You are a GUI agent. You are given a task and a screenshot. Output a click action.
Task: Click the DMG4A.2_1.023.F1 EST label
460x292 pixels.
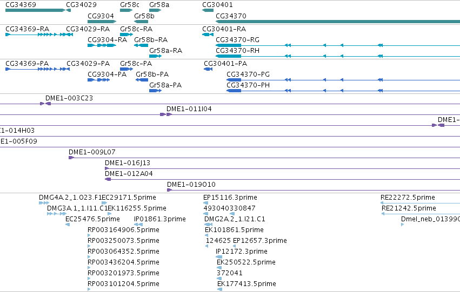coord(70,198)
